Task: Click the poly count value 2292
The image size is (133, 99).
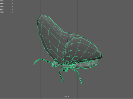Action: (2, 9)
